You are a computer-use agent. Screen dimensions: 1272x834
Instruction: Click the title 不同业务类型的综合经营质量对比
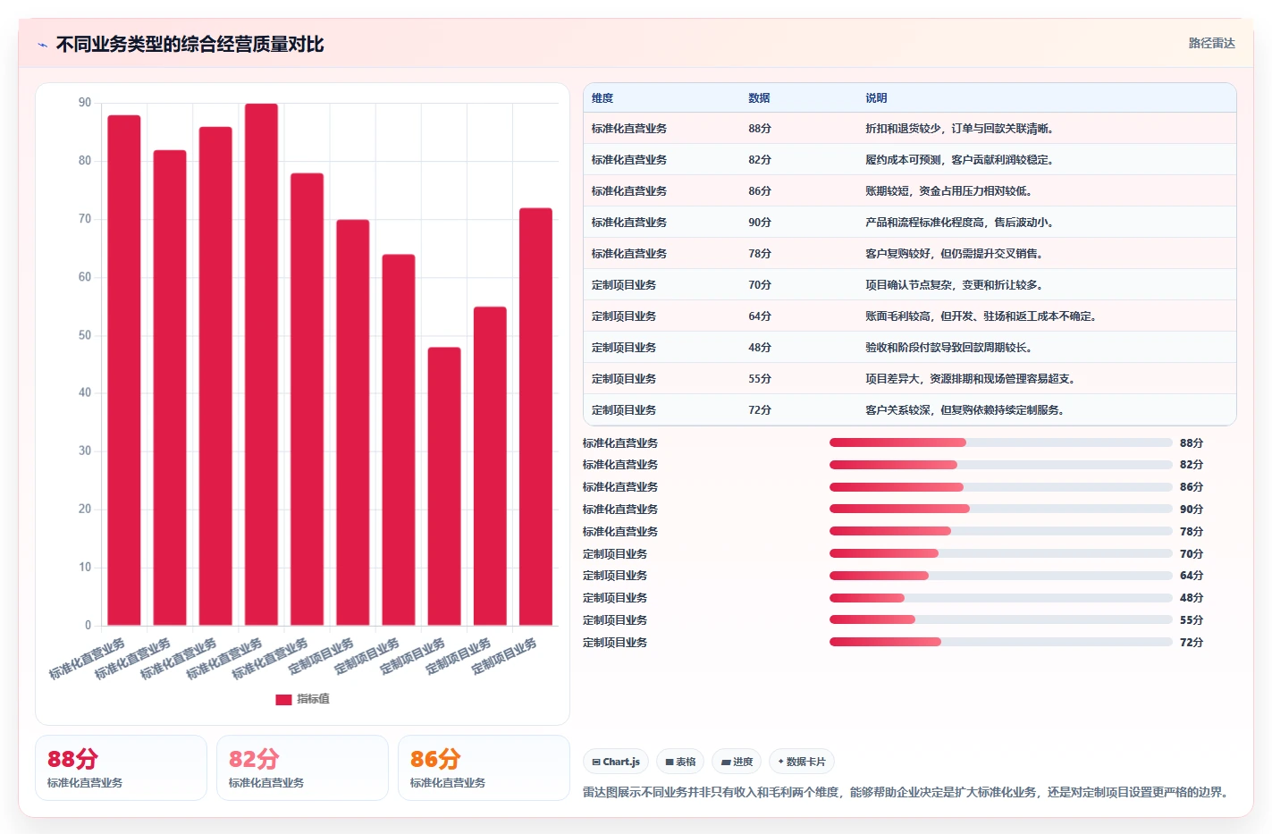click(190, 45)
